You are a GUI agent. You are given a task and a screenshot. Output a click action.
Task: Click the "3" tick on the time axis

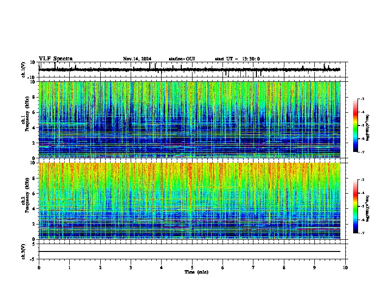tap(131, 268)
